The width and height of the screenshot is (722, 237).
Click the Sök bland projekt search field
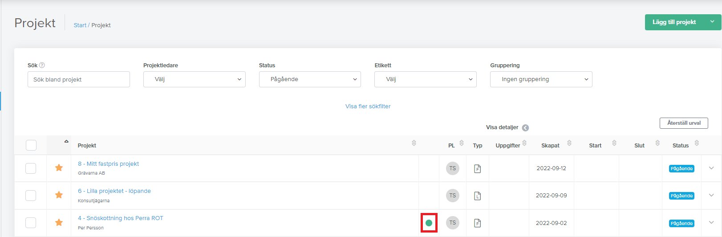(x=79, y=79)
